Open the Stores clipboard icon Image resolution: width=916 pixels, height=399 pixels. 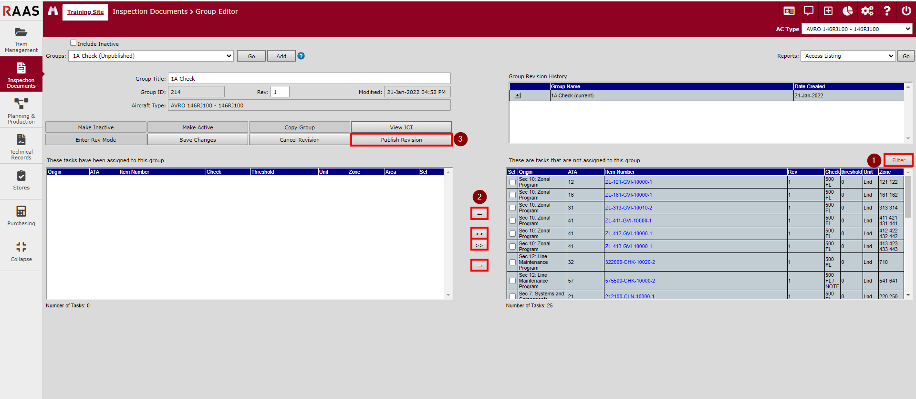click(21, 176)
